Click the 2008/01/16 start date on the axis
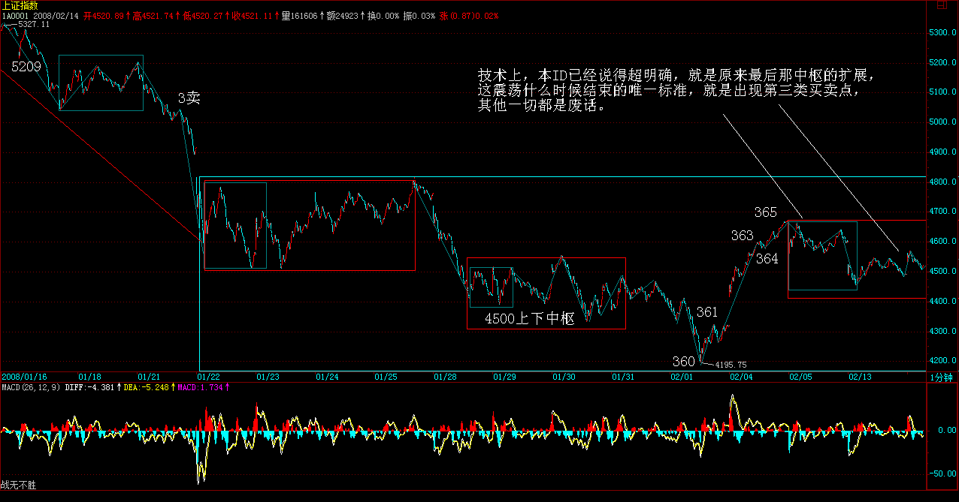This screenshot has height=502, width=959. coord(24,377)
